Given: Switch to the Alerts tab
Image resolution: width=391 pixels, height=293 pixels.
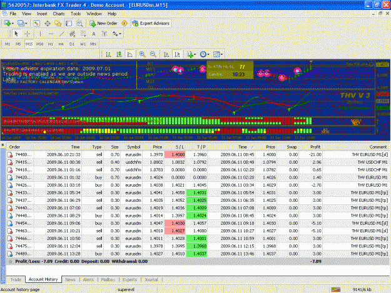Looking at the screenshot, I should 88,279.
